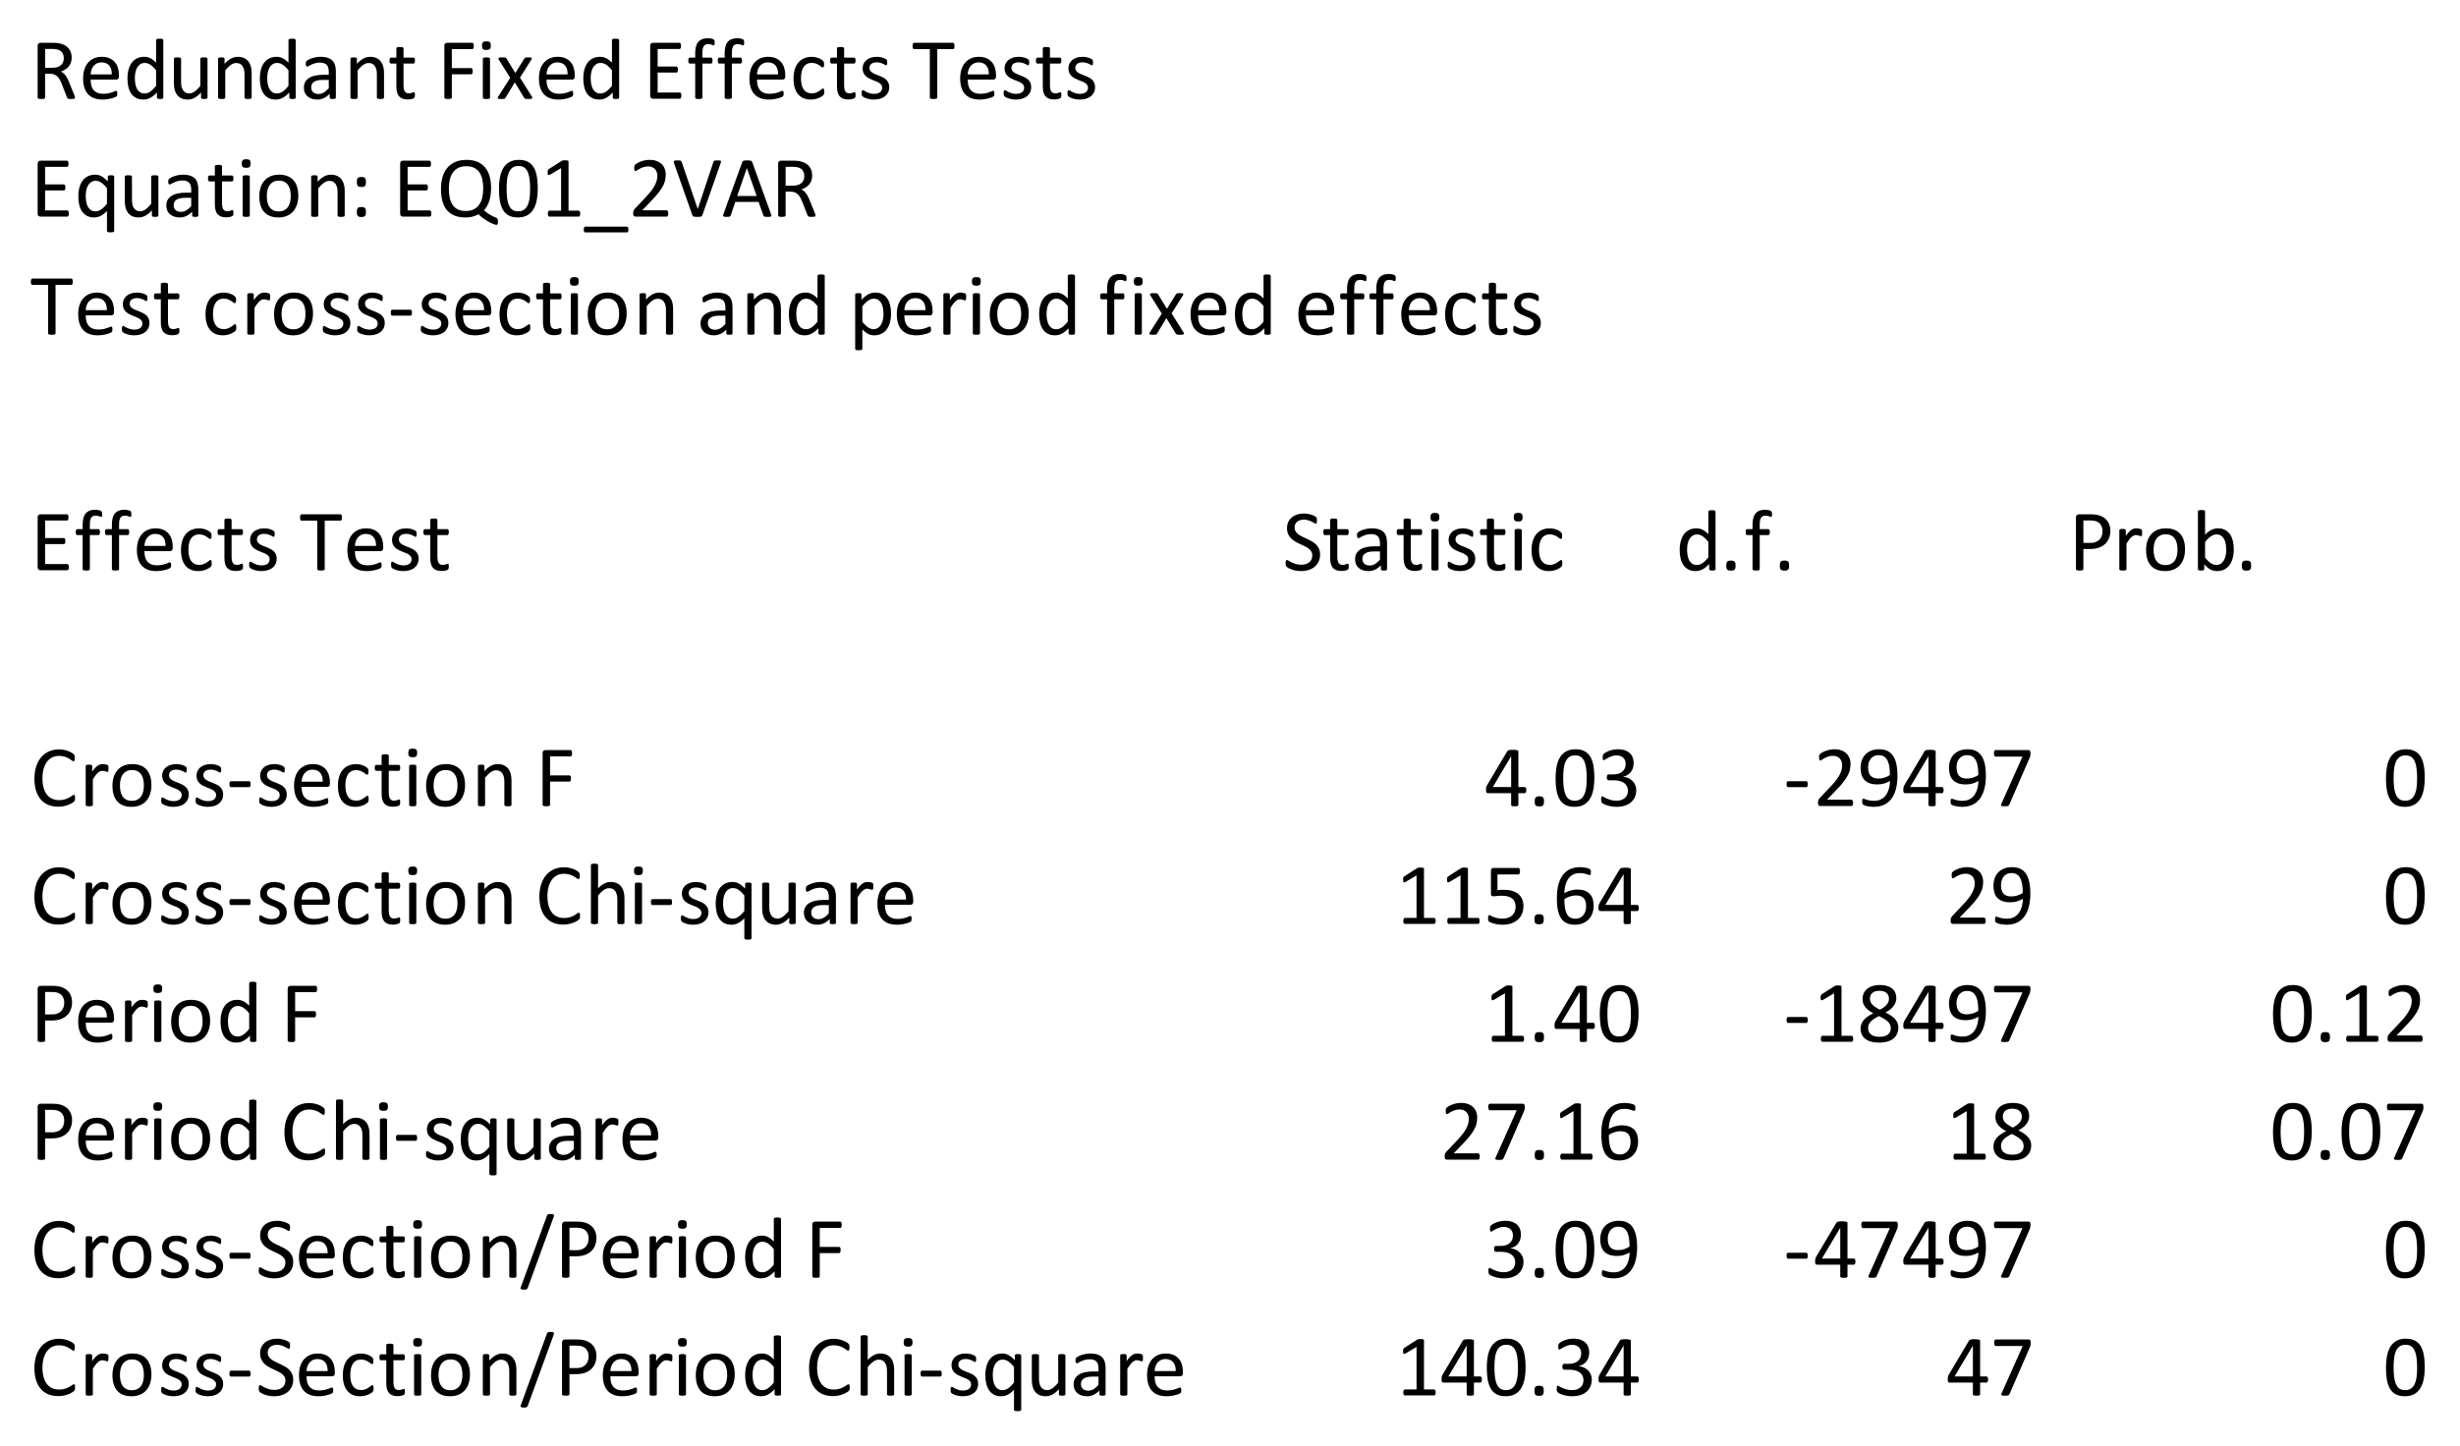Select the d.f. column header

pyautogui.click(x=1734, y=543)
